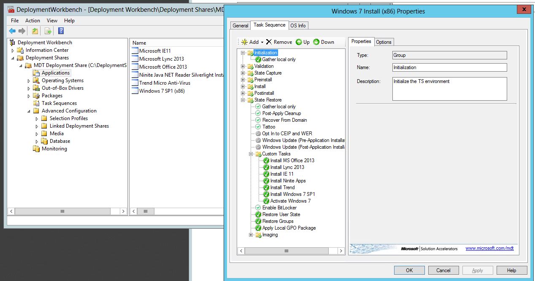Click the Workbench tree pane horizontal scrollbar thumb

(x=62, y=211)
